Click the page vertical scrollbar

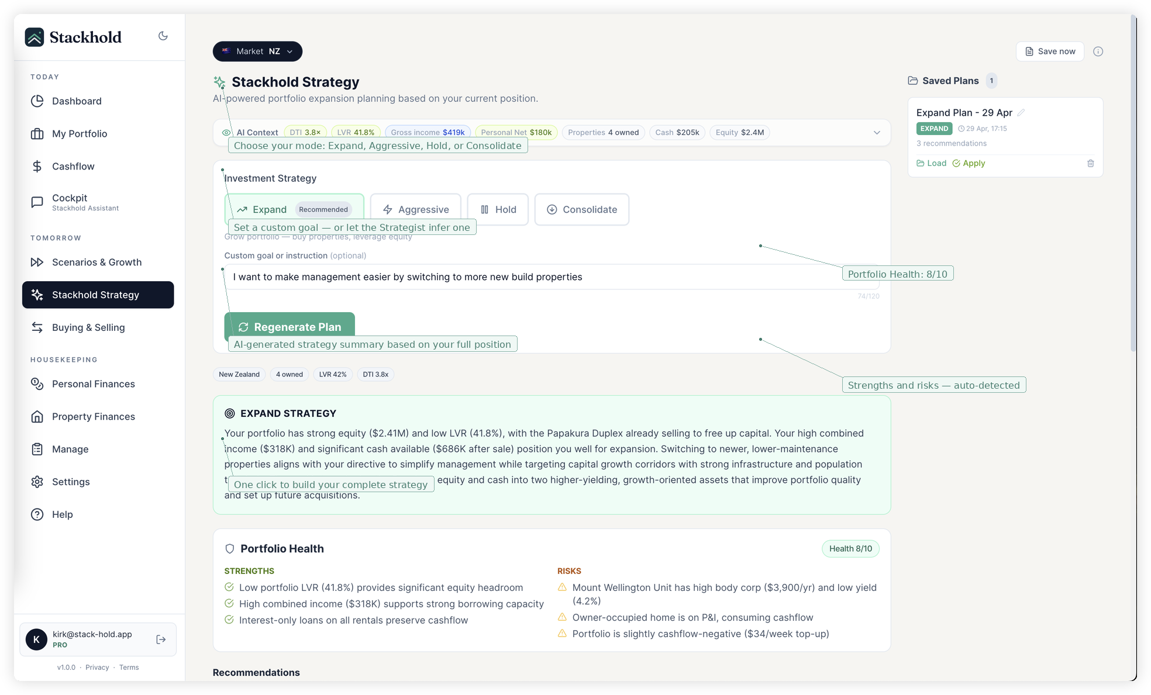1133,184
